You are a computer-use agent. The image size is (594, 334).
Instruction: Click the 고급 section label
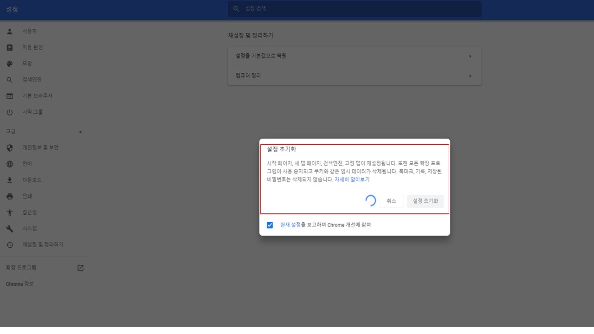[x=11, y=132]
